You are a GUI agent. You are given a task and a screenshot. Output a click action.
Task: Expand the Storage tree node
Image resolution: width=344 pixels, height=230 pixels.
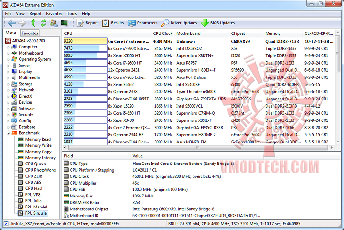click(8, 84)
